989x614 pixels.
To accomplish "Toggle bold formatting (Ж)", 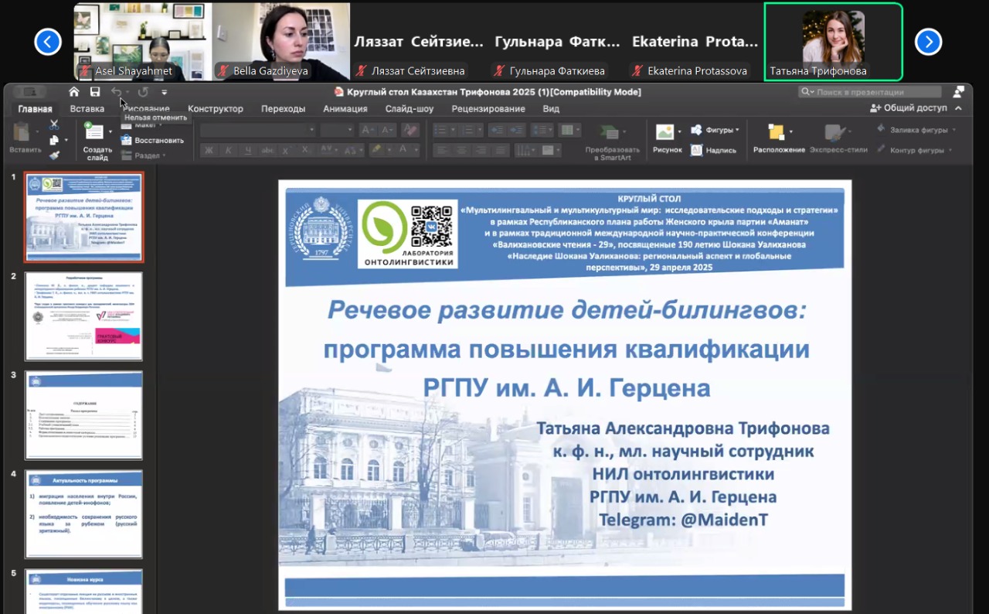I will [x=210, y=148].
